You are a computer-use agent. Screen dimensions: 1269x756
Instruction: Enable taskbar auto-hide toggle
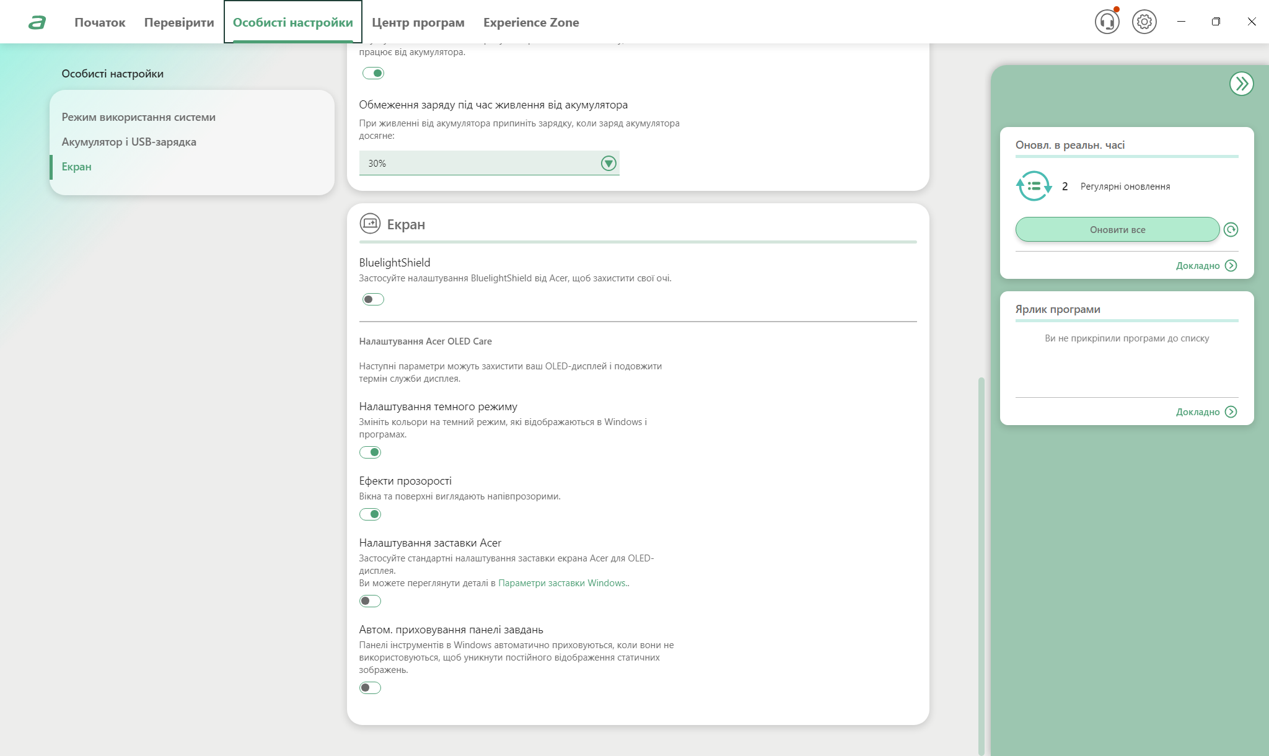(x=371, y=688)
